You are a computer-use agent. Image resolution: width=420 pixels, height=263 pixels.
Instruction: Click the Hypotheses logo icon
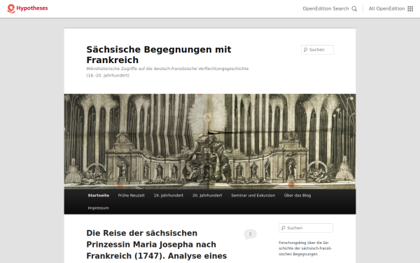pyautogui.click(x=11, y=8)
